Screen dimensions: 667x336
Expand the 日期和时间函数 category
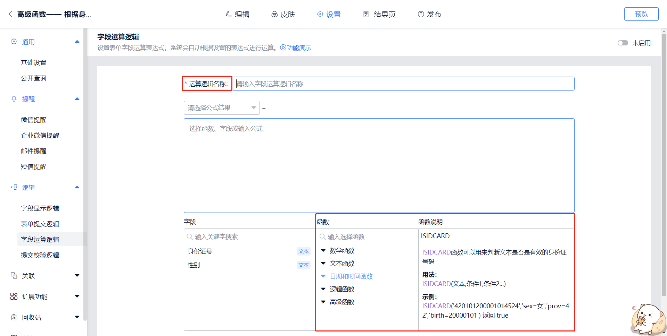tap(351, 276)
